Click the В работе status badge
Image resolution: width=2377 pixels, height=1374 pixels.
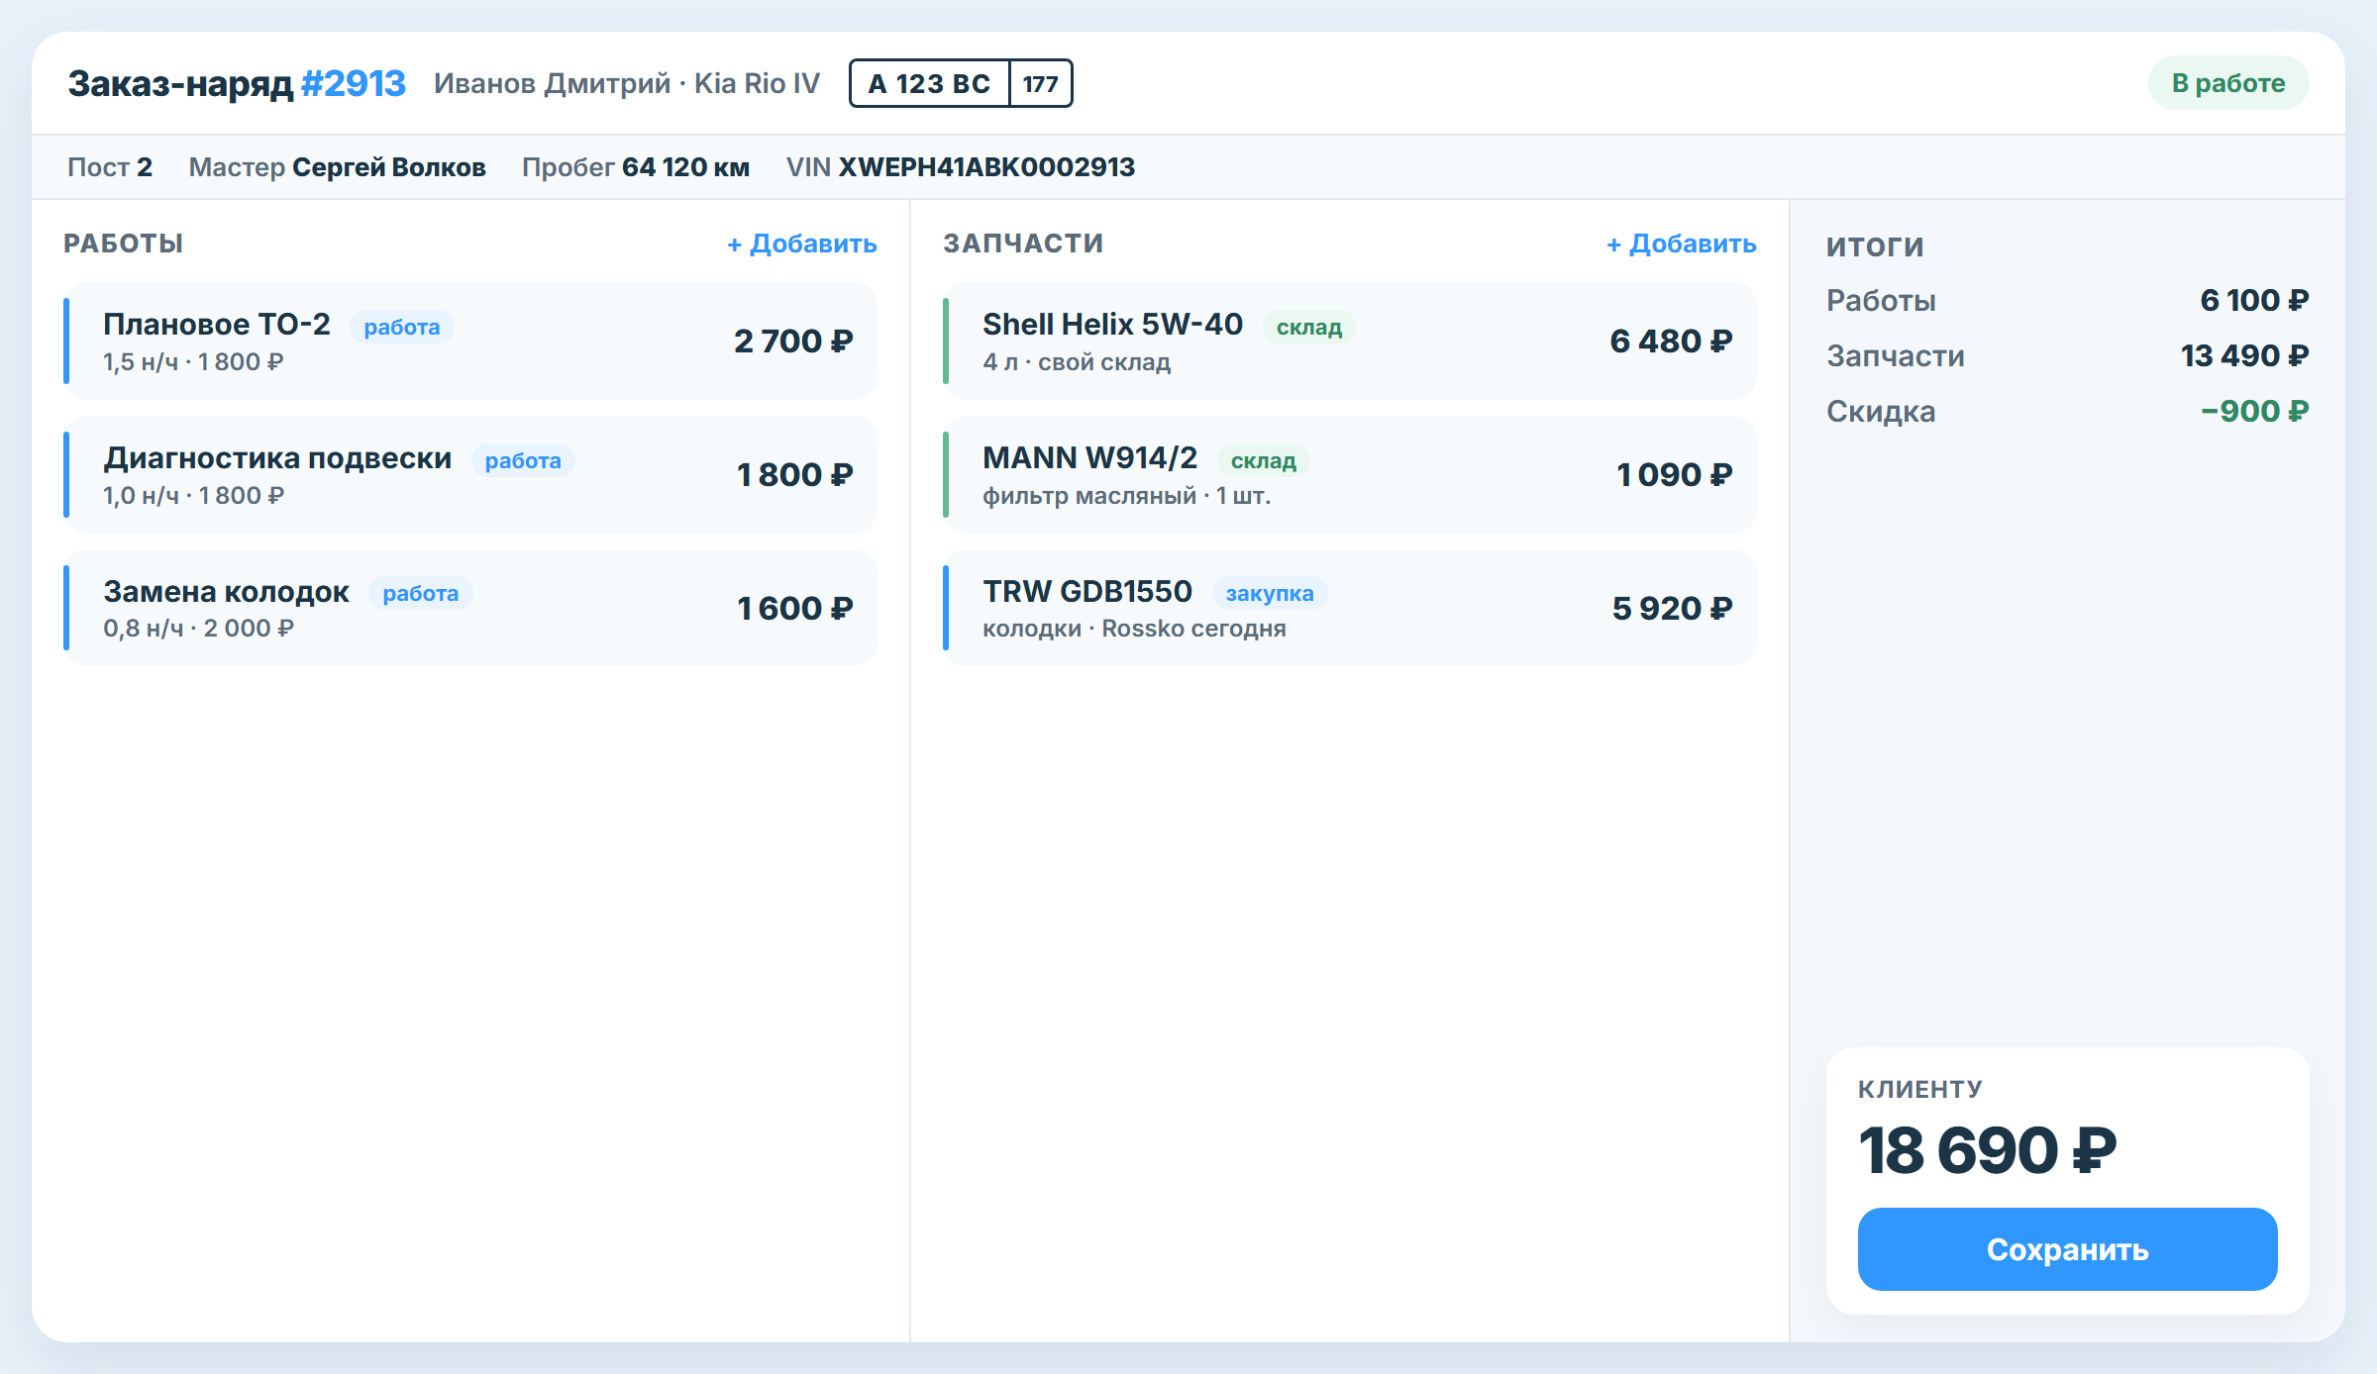[x=2228, y=83]
